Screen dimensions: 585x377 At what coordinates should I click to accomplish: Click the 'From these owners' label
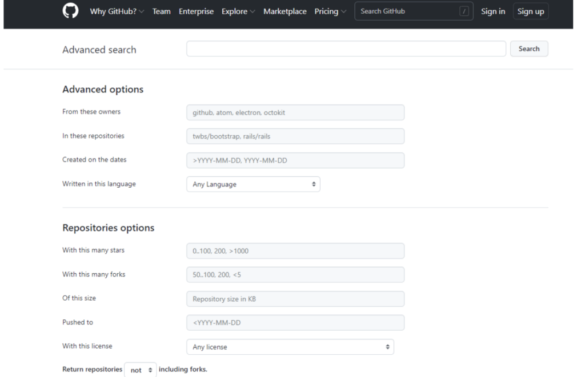point(91,112)
